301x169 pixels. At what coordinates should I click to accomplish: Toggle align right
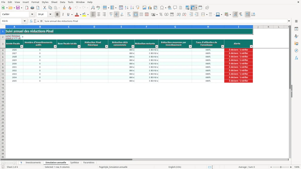(x=104, y=15)
